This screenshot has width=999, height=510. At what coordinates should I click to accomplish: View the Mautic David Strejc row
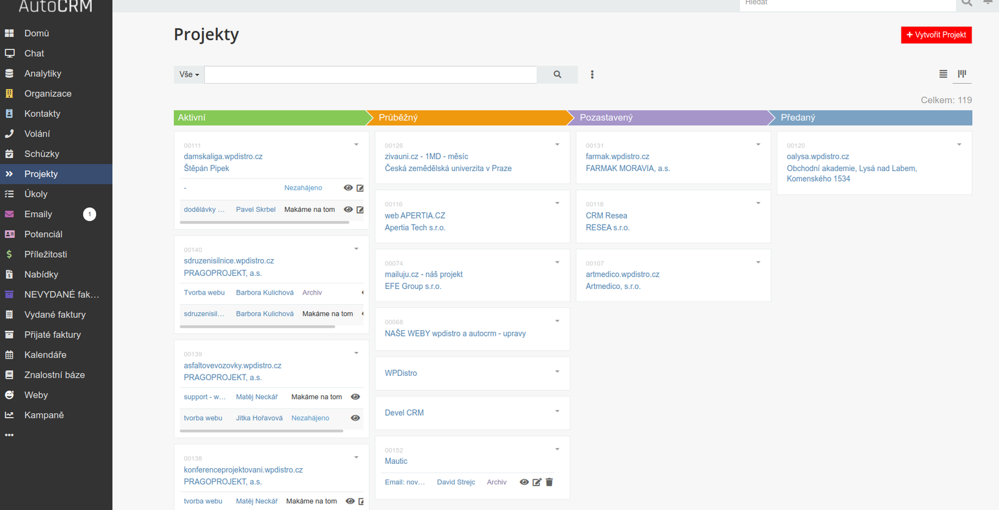coord(524,482)
